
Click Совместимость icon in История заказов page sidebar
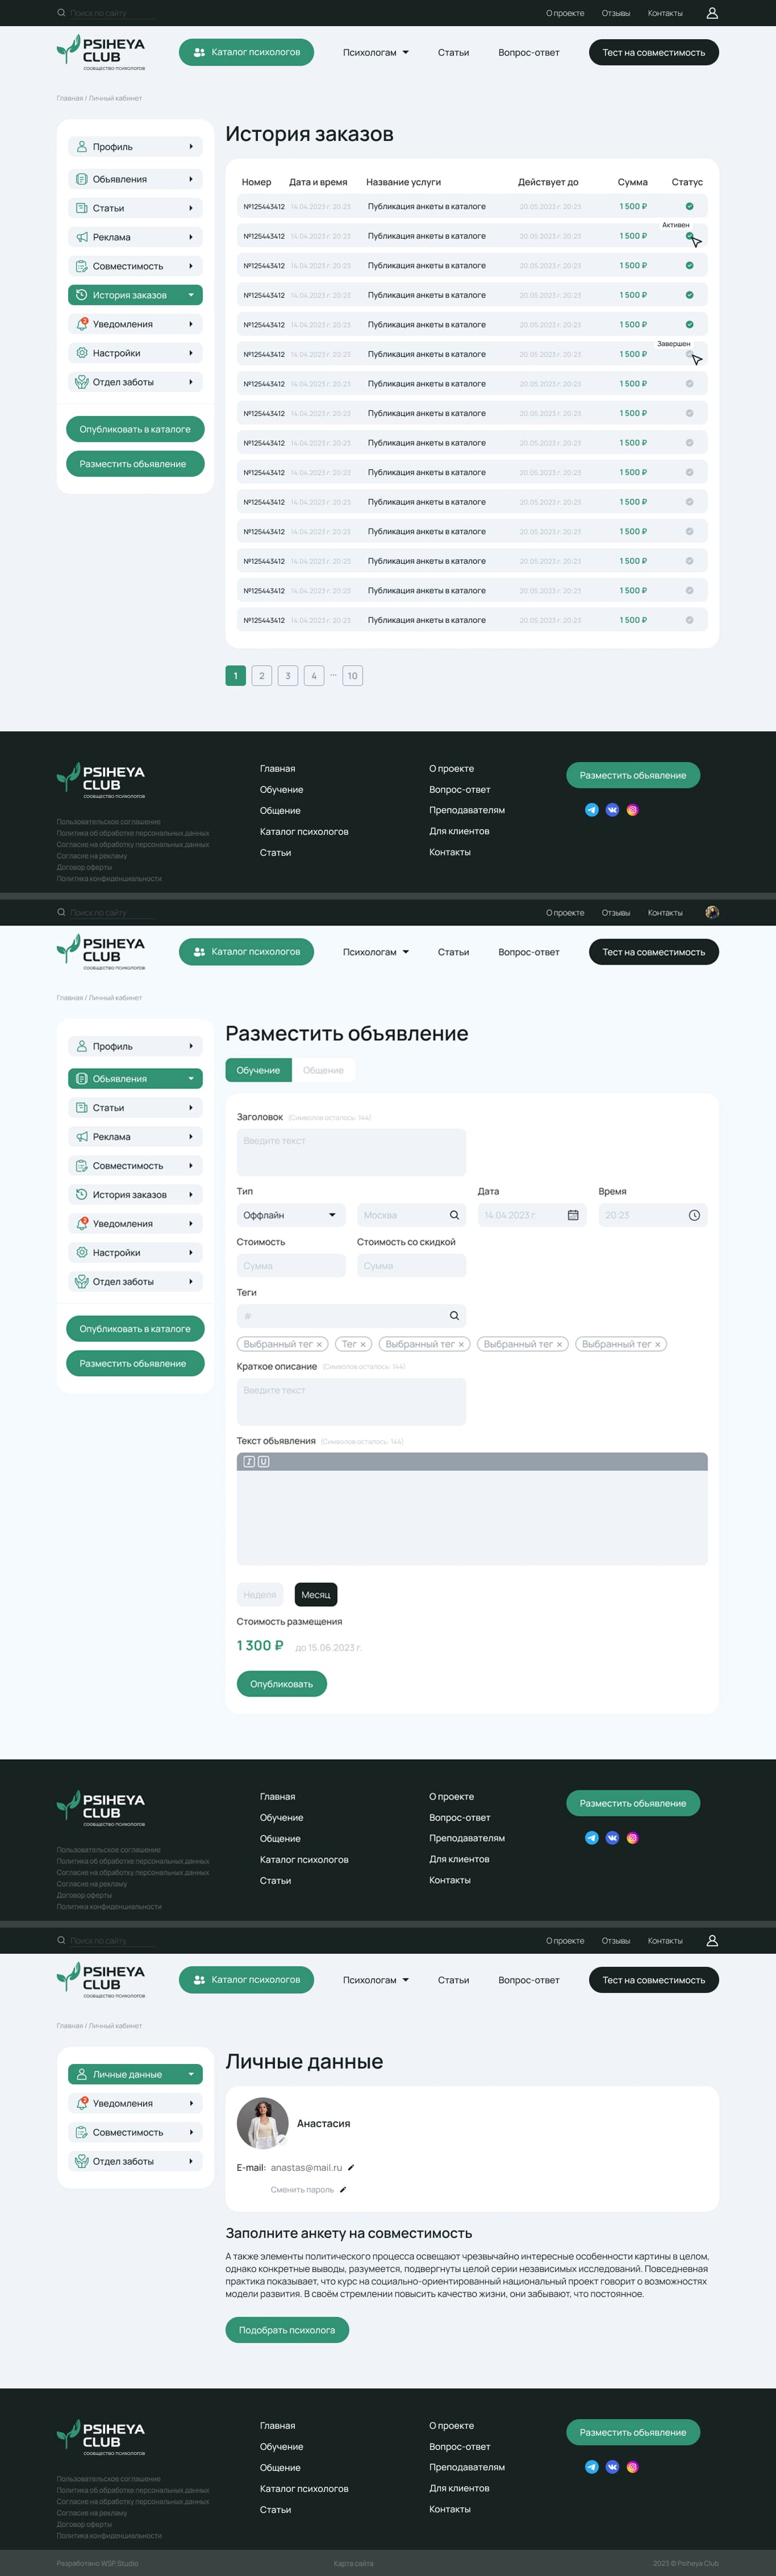click(x=82, y=266)
